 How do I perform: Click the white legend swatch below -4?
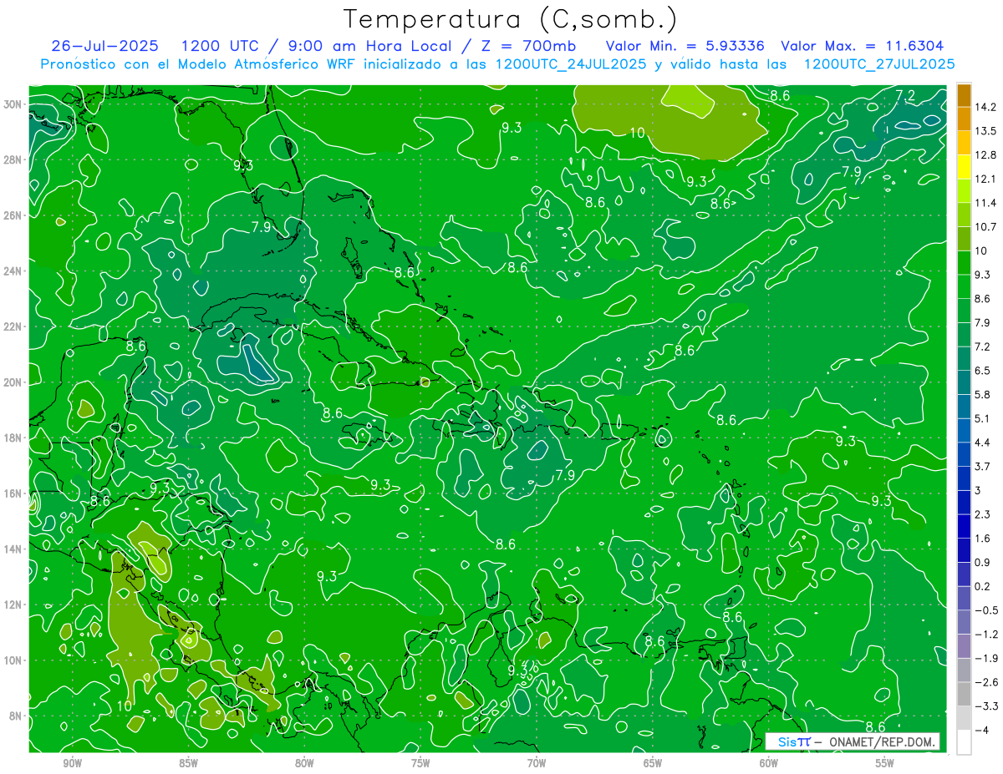(x=964, y=742)
